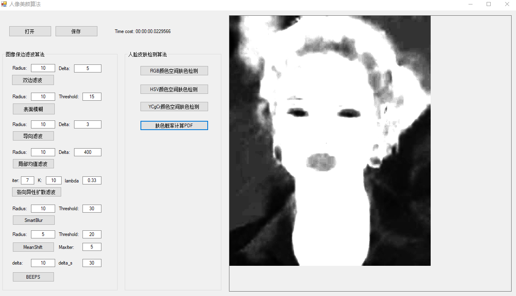Edit surface blur Radius field
Image resolution: width=516 pixels, height=296 pixels.
coord(43,97)
